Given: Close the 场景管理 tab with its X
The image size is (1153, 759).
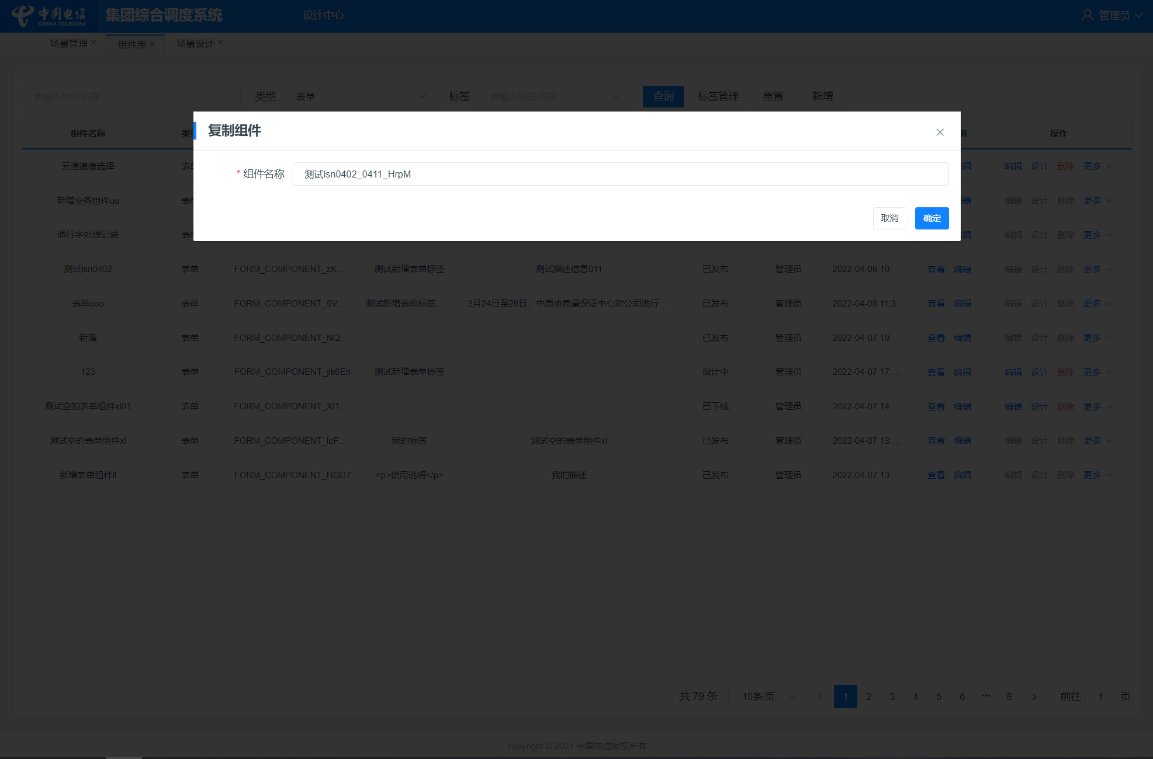Looking at the screenshot, I should (x=94, y=43).
